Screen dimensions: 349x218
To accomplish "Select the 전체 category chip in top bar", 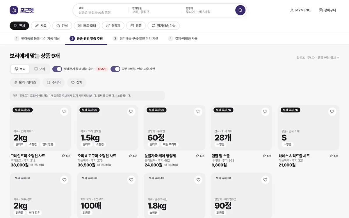I will point(19,26).
